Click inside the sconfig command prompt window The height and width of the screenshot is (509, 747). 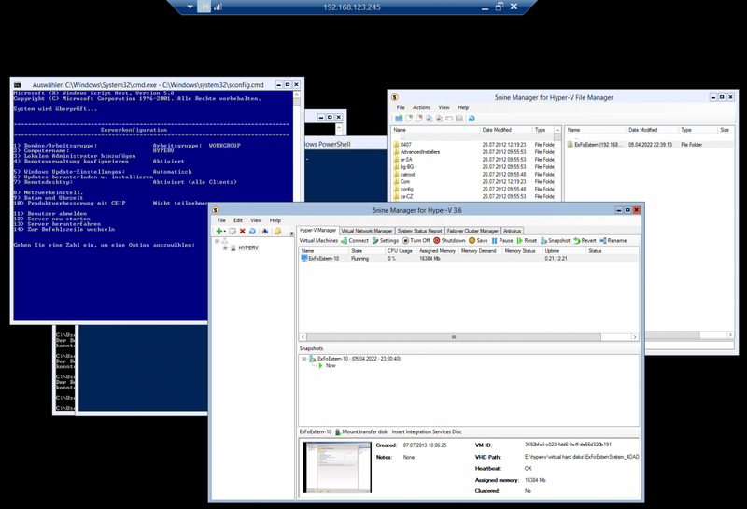(152, 205)
